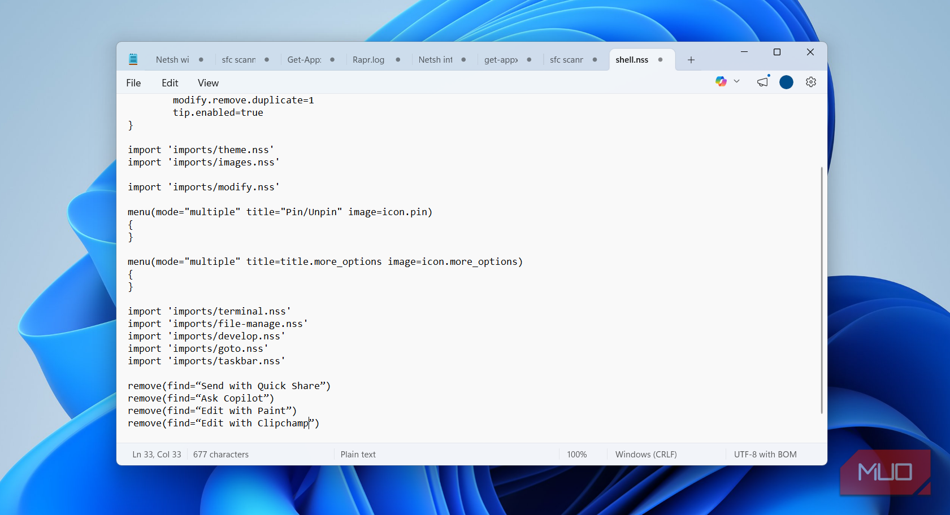The image size is (950, 515).
Task: Click the vertical scrollbar in editor
Action: tap(821, 290)
